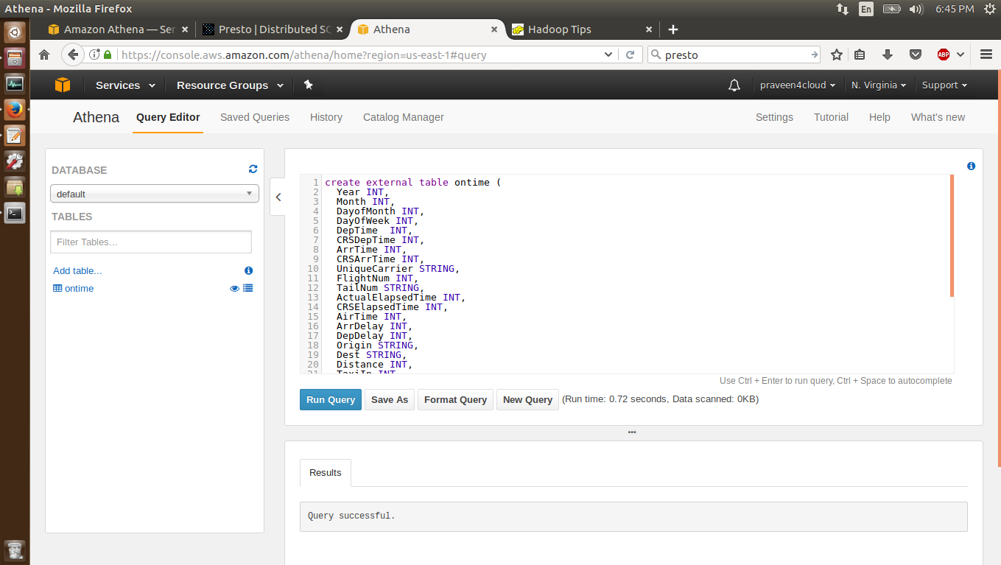Open the text editor from launcher
The width and height of the screenshot is (1001, 565).
15,136
